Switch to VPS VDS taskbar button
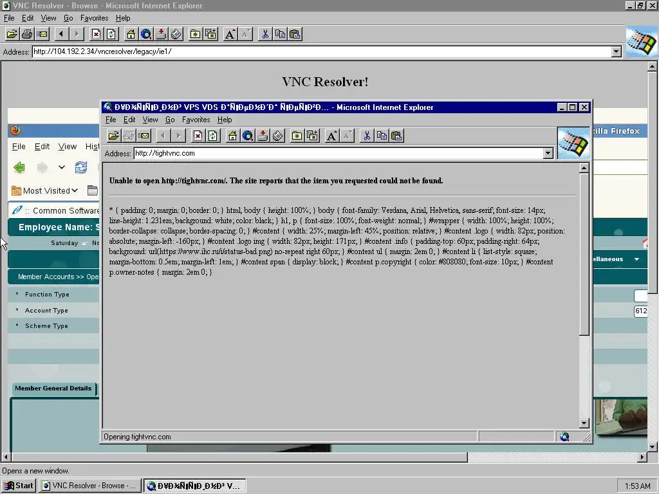 pyautogui.click(x=195, y=486)
